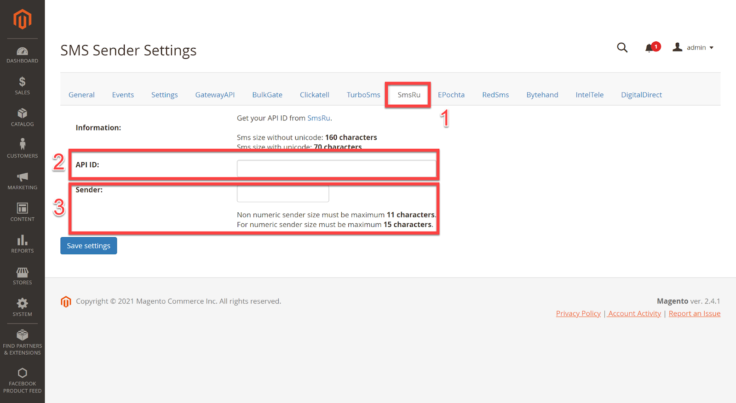Open the Catalog menu in the sidebar
Viewport: 736px width, 403px height.
pyautogui.click(x=22, y=118)
